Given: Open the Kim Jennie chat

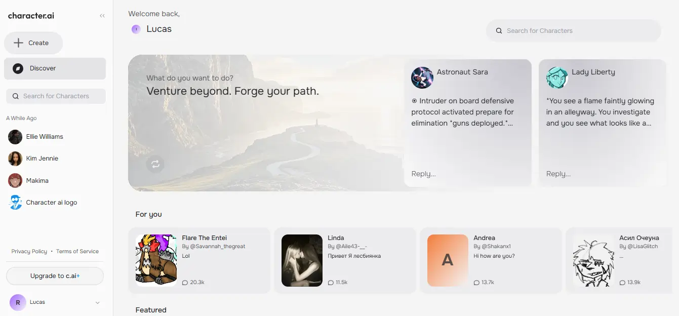Looking at the screenshot, I should (42, 159).
